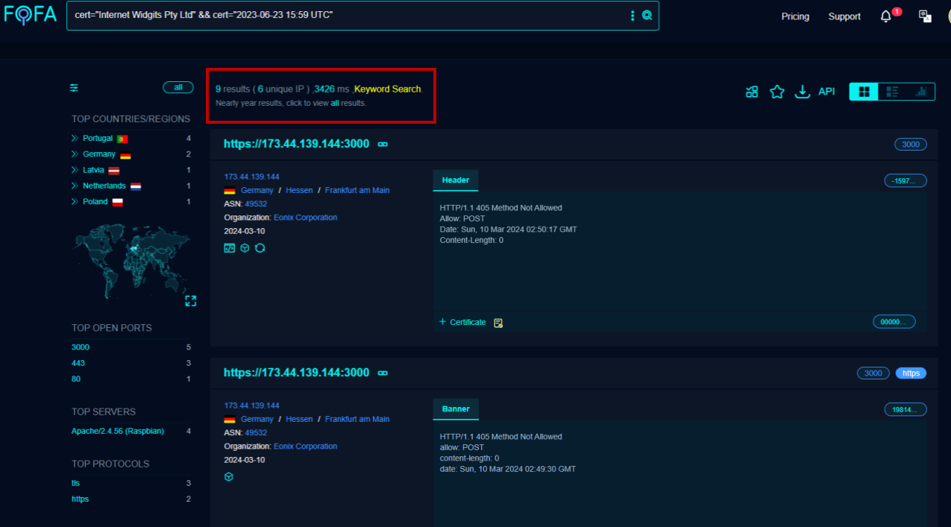Viewport: 951px width, 527px height.
Task: Switch to card grid view
Action: coord(864,92)
